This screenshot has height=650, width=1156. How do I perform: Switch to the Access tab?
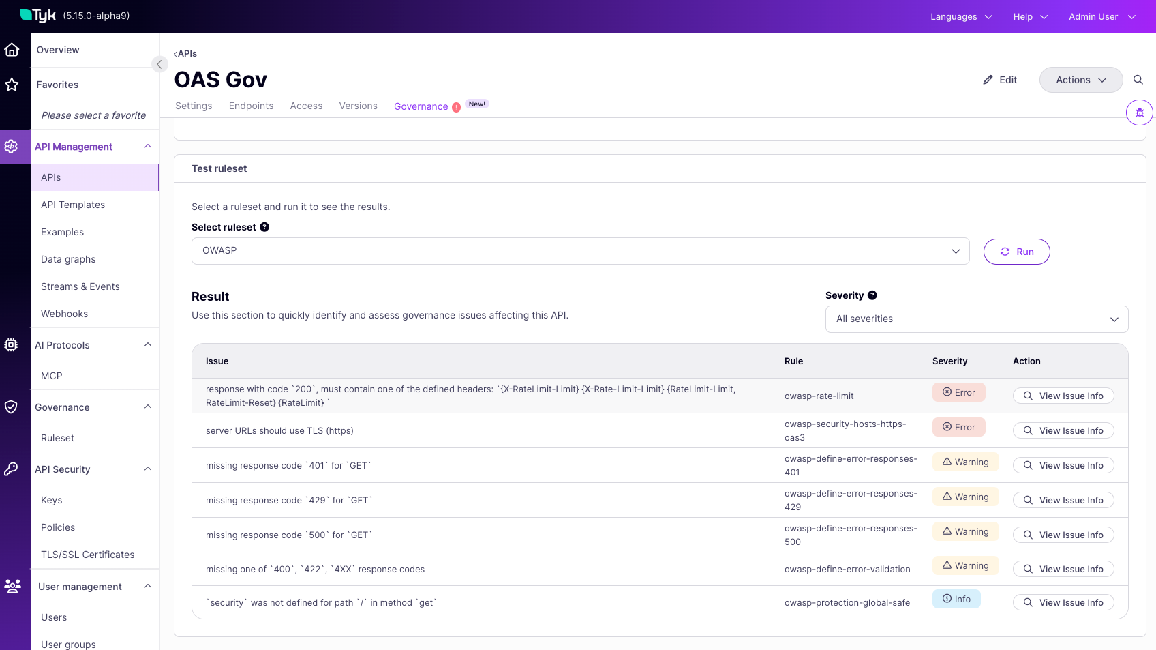(306, 106)
